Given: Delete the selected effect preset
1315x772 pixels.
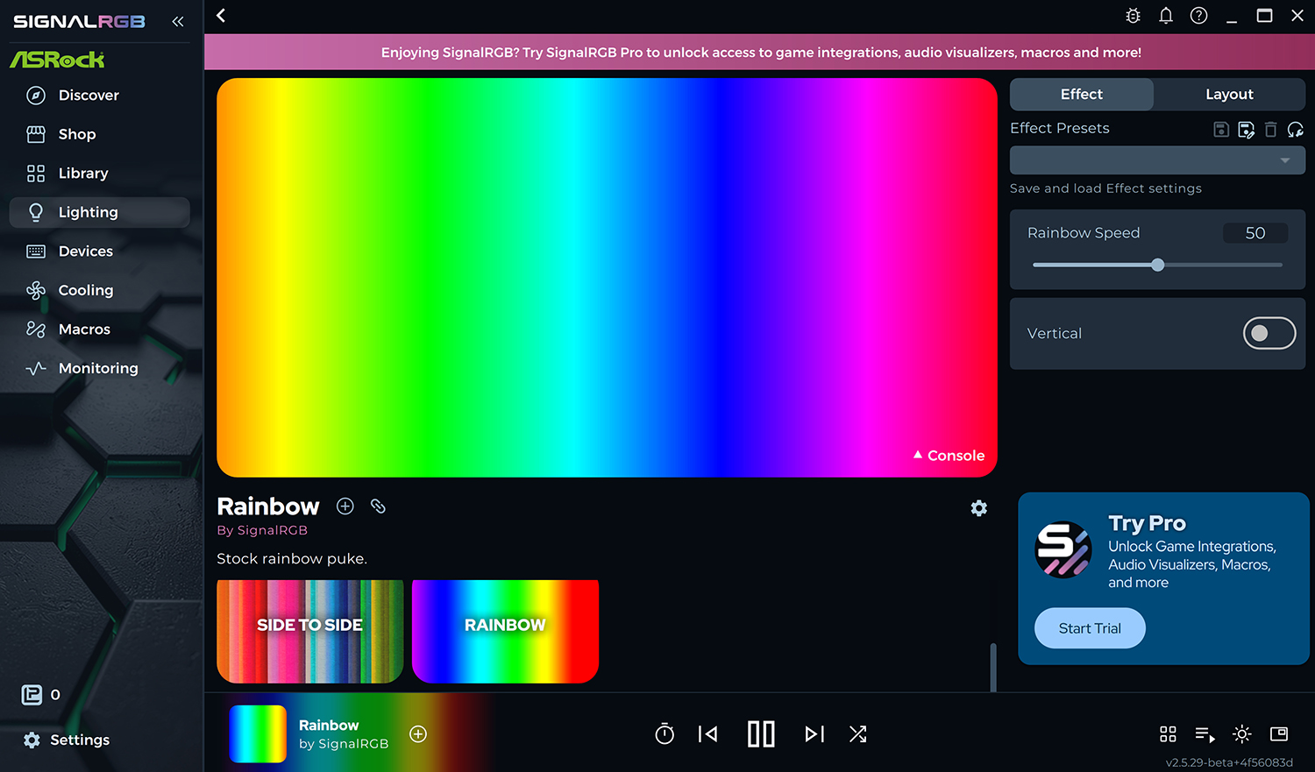Looking at the screenshot, I should point(1270,130).
